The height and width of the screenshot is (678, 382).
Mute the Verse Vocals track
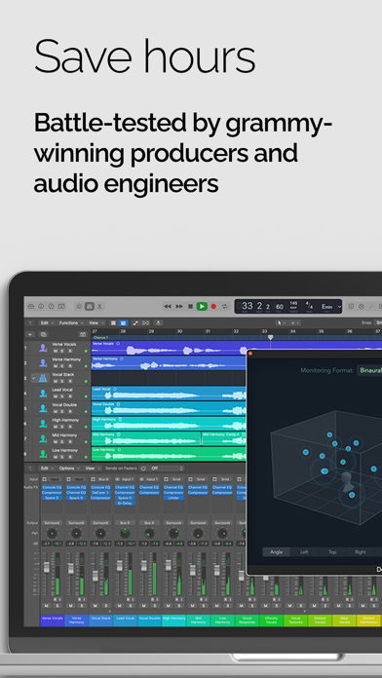tap(55, 351)
